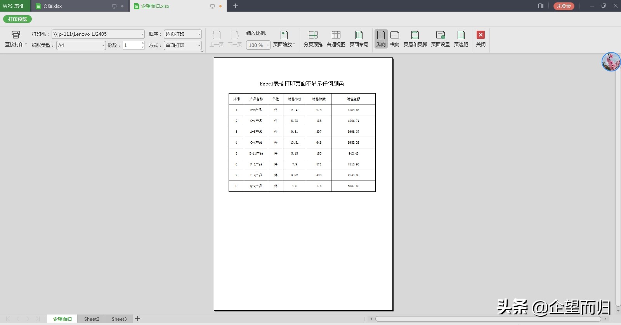The height and width of the screenshot is (325, 621).
Task: Select the 企望而归 sheet tab
Action: click(x=62, y=319)
